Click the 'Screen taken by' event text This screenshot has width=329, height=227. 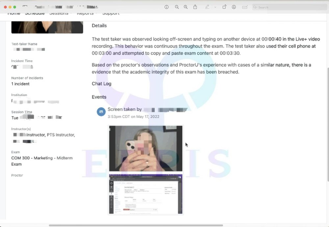[125, 109]
